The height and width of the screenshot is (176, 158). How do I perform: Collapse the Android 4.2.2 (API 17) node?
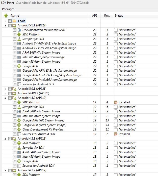point(5,170)
